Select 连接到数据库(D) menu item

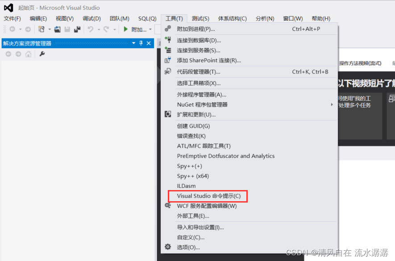[x=249, y=40]
